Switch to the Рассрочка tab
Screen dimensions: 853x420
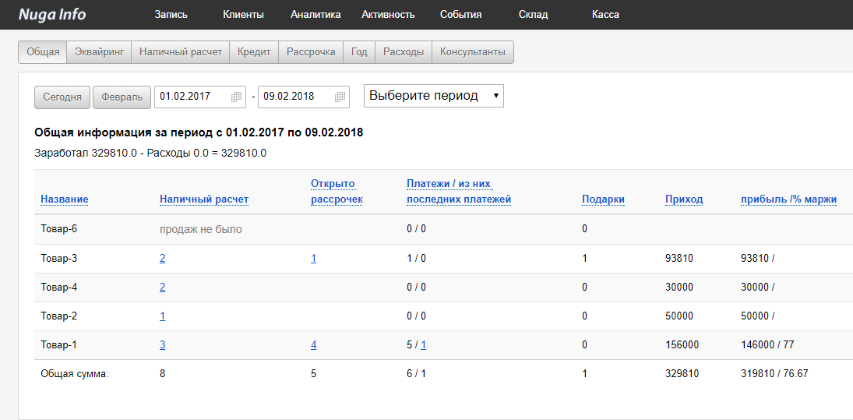pyautogui.click(x=311, y=52)
